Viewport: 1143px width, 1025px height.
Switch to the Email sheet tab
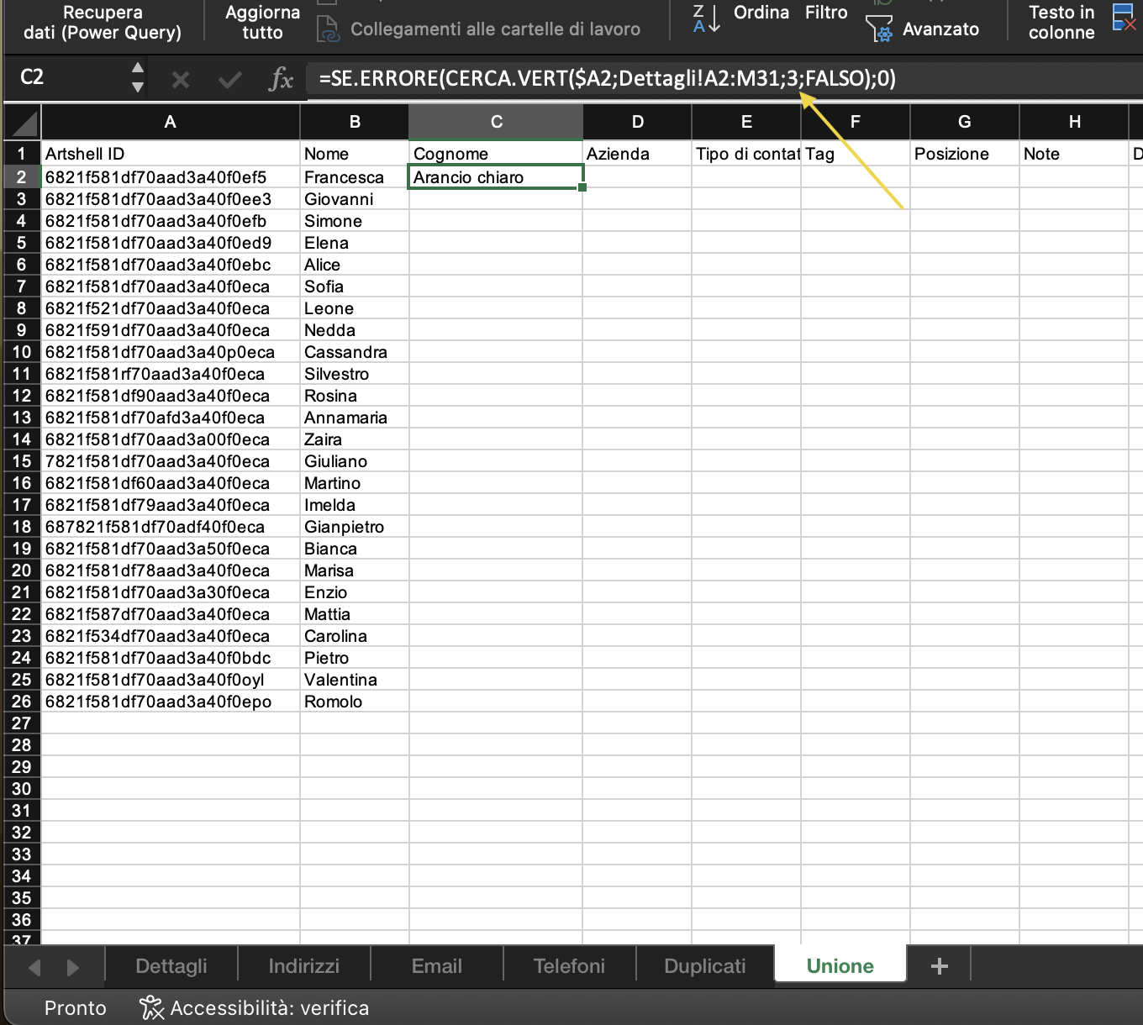[437, 966]
